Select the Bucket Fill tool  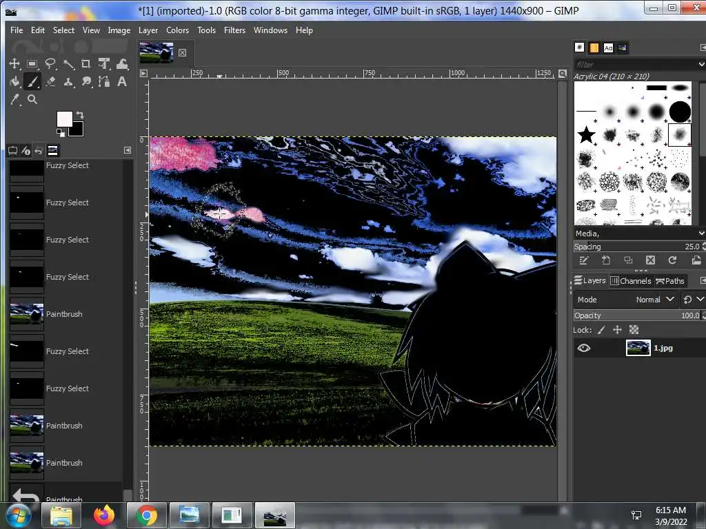click(x=14, y=81)
